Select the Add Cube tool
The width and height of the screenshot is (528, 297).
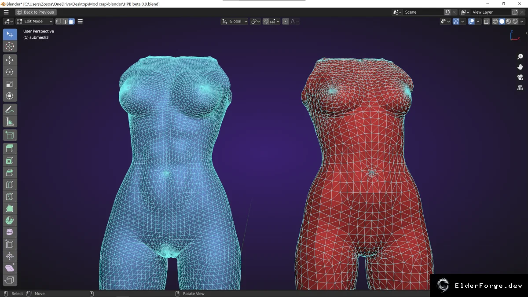pyautogui.click(x=10, y=135)
